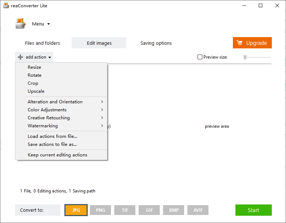Maximize the reaConverter Lite window

point(261,6)
